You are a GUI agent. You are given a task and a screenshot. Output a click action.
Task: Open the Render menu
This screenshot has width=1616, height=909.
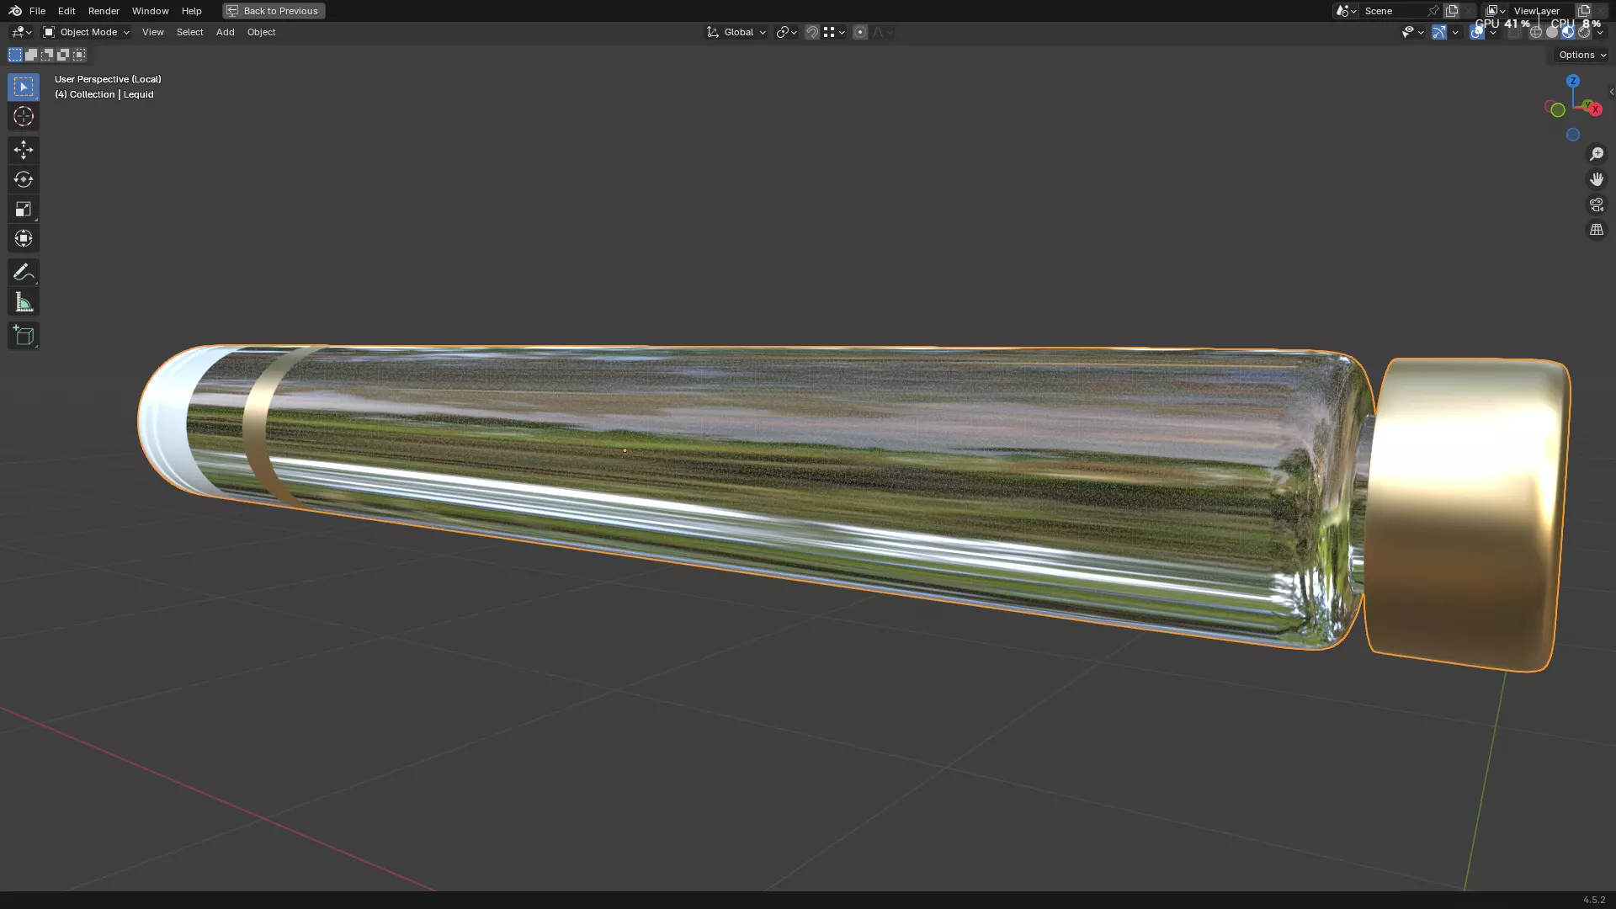click(104, 11)
